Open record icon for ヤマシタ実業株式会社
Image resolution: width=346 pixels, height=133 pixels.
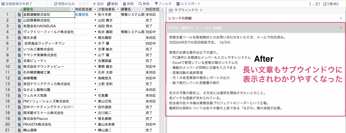pyautogui.click(x=19, y=55)
